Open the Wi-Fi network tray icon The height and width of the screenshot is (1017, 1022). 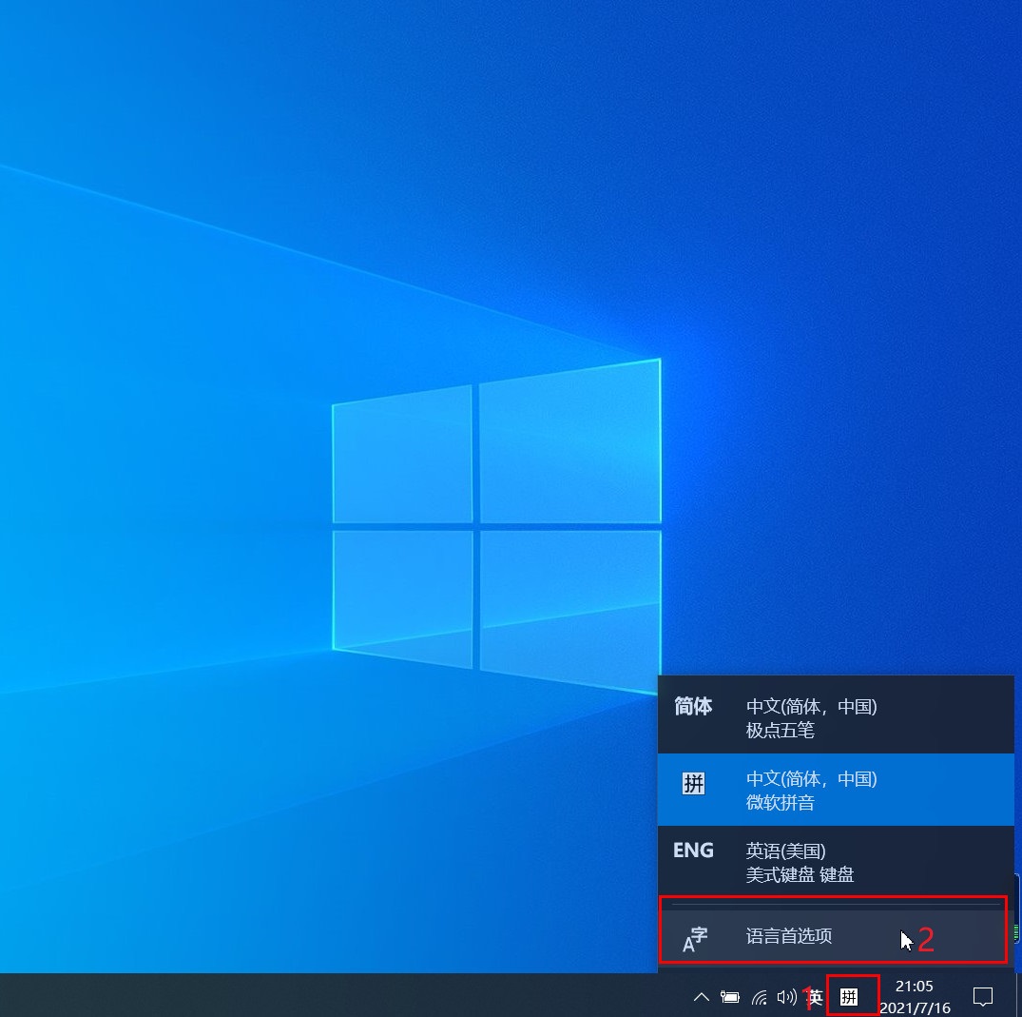pyautogui.click(x=760, y=997)
